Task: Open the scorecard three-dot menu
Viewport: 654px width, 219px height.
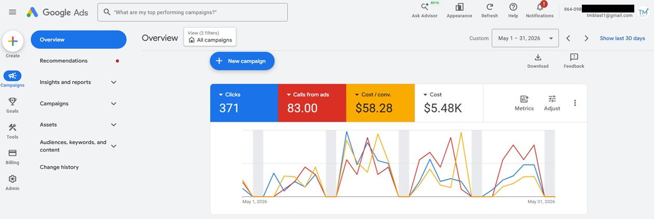Action: 575,103
